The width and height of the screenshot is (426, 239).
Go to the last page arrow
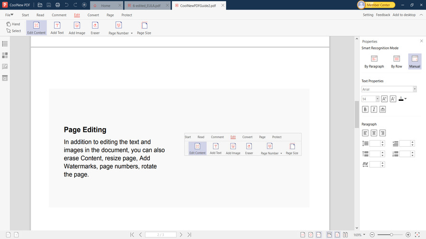point(190,235)
